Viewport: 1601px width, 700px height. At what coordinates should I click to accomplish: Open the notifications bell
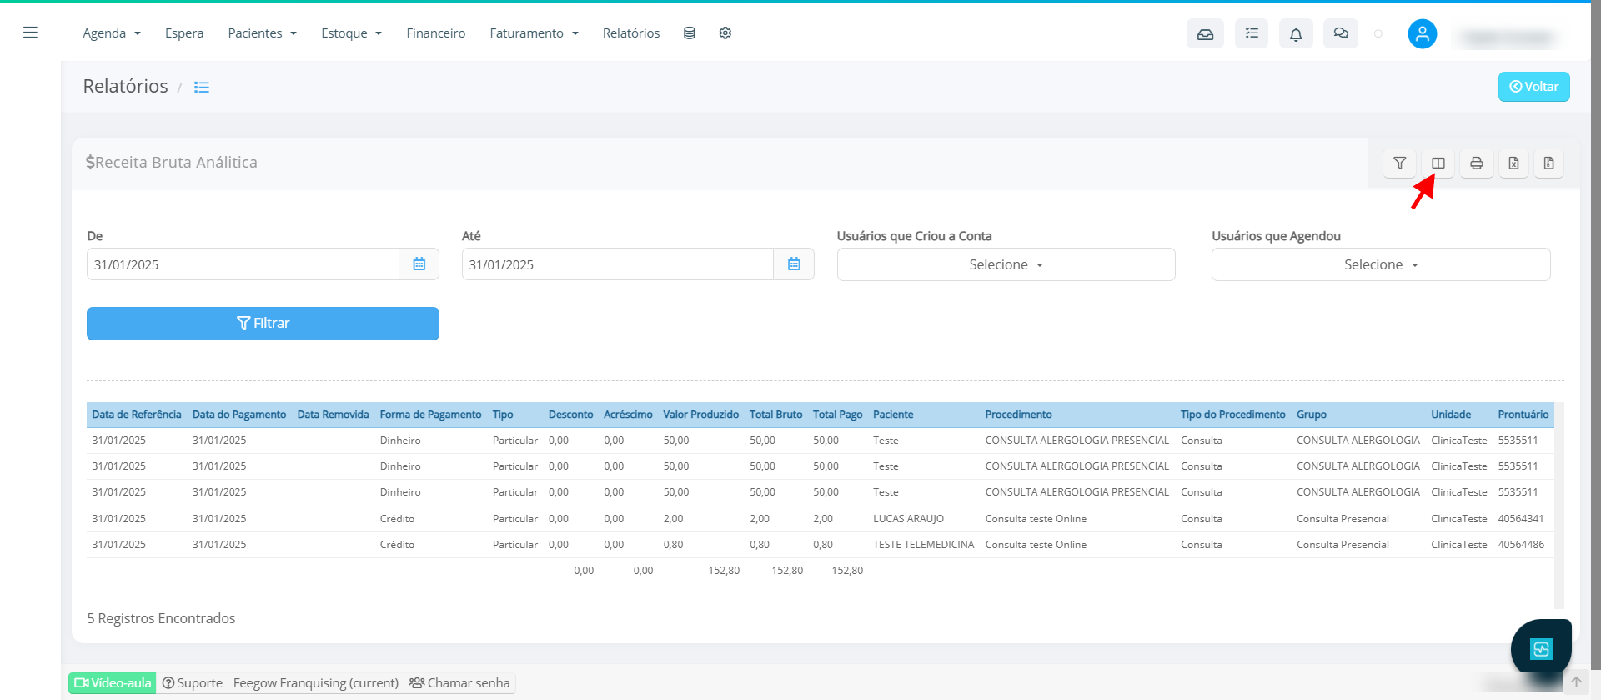click(1296, 33)
